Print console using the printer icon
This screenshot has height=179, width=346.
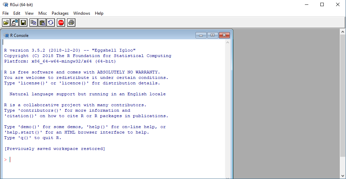tap(71, 23)
